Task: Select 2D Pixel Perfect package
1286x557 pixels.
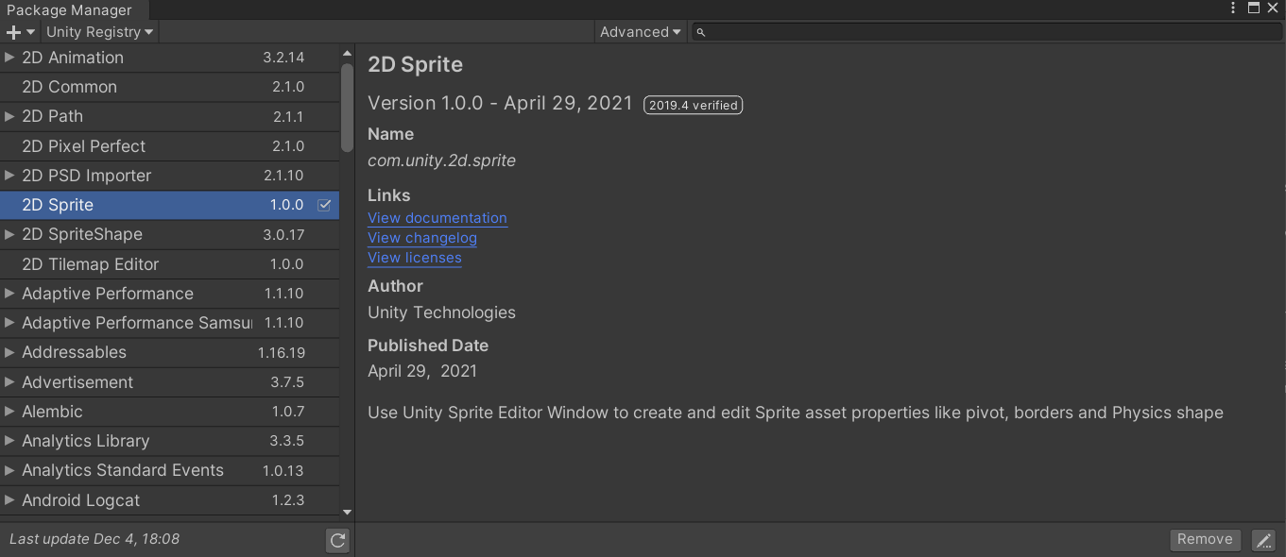Action: [x=83, y=146]
